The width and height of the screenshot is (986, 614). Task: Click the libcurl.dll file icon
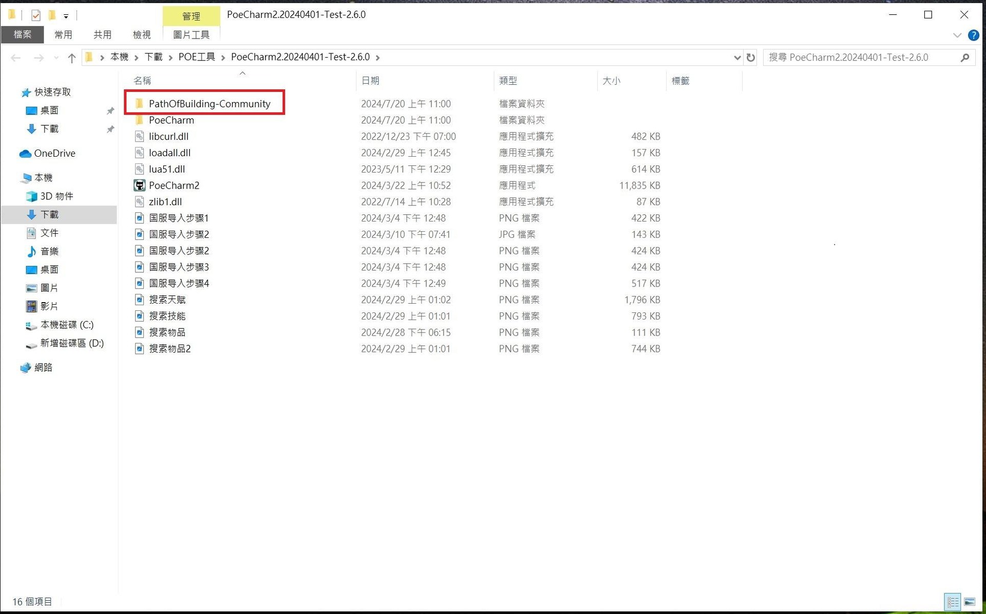pos(139,137)
